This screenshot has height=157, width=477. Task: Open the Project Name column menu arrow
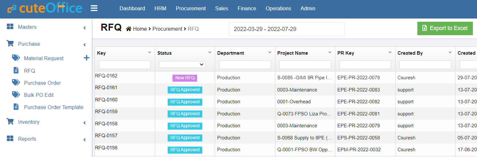point(330,52)
